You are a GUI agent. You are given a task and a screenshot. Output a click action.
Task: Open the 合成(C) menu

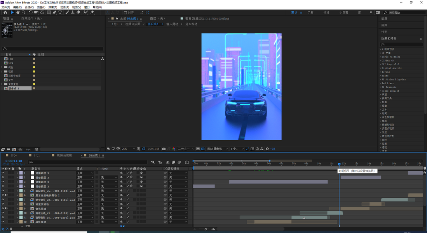[29, 7]
